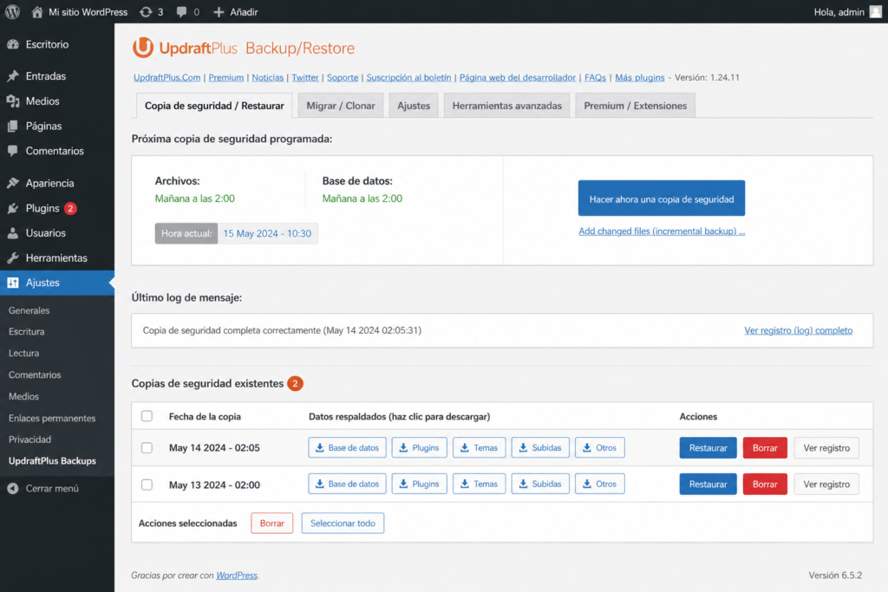Viewport: 888px width, 592px height.
Task: Download Base de datos from May 14 backup
Action: point(347,447)
